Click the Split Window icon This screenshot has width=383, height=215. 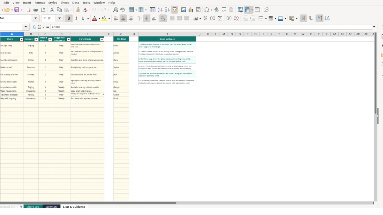pyautogui.click(x=257, y=10)
